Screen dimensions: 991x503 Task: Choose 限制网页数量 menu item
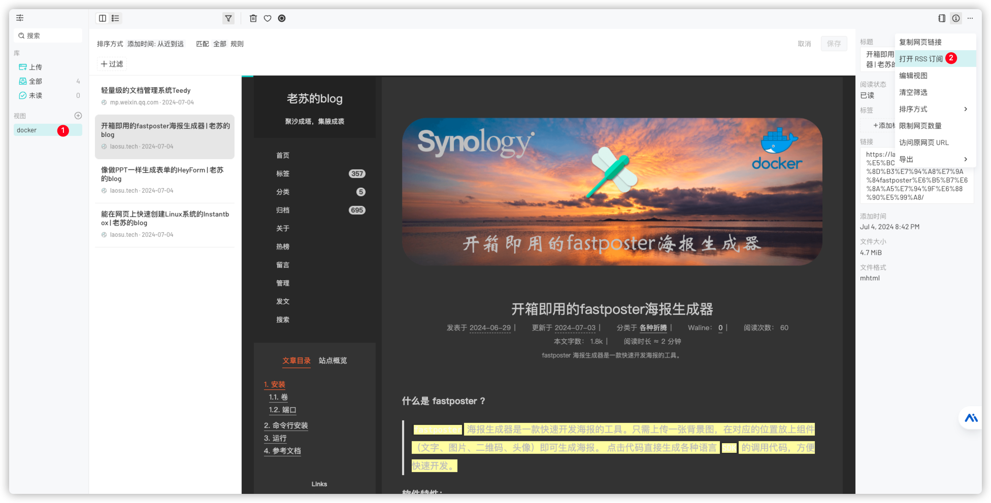[x=935, y=126]
